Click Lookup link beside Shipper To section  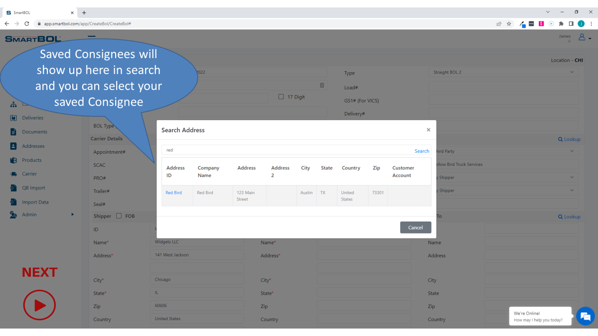[569, 217]
